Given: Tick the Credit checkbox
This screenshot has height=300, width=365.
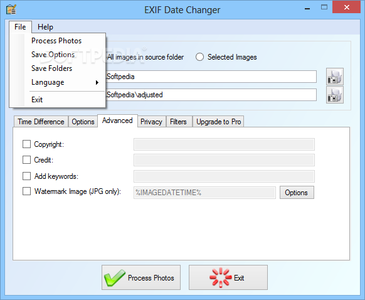Looking at the screenshot, I should (26, 160).
